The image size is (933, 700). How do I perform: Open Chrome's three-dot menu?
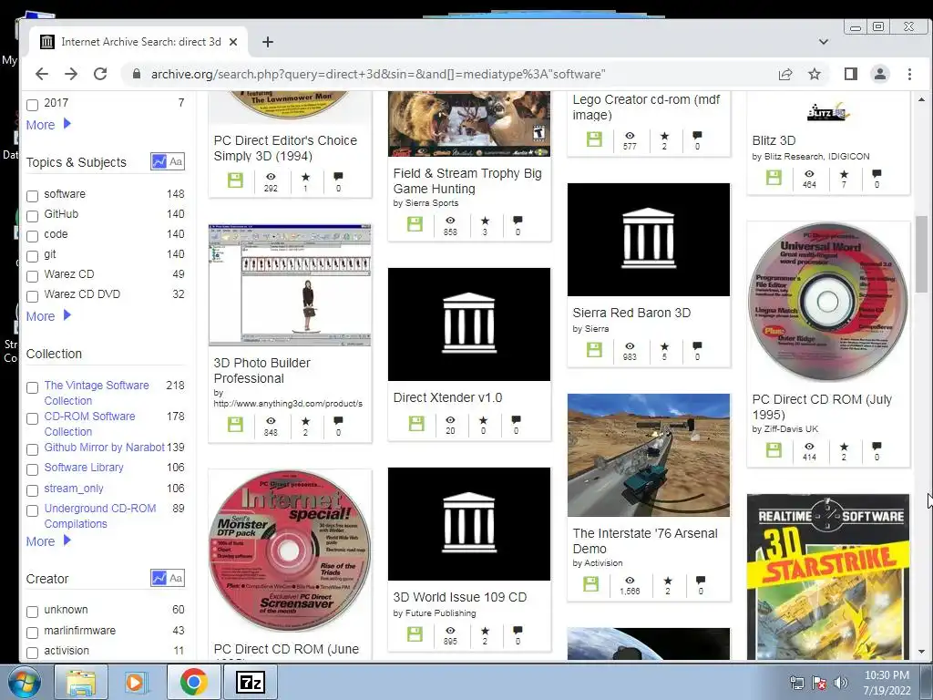pyautogui.click(x=909, y=74)
